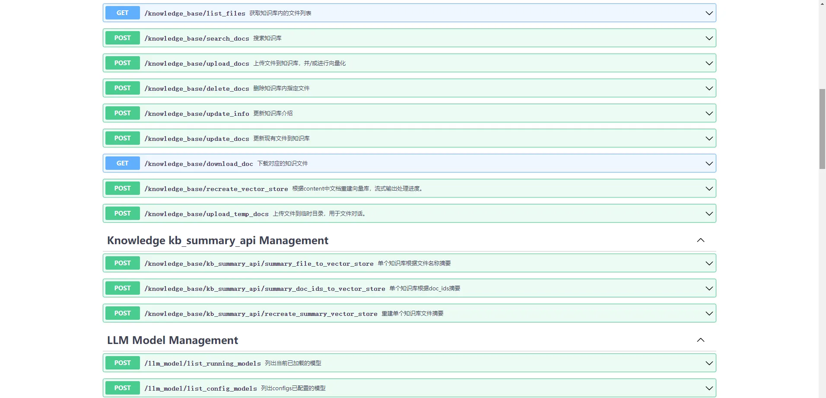The height and width of the screenshot is (398, 826).
Task: Click description '上传文件到临时目录，用于文件对话。'
Action: click(319, 213)
